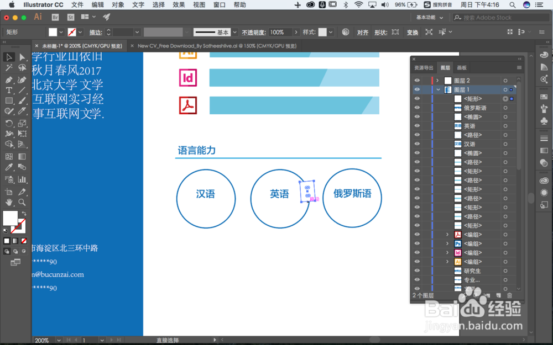Image resolution: width=553 pixels, height=345 pixels.
Task: Open the fill color dropdown arrow
Action: coord(61,32)
